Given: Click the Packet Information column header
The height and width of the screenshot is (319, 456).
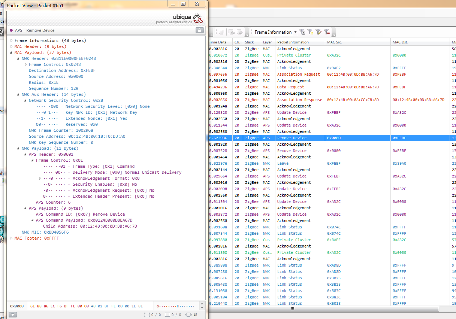Looking at the screenshot, I should coord(293,42).
